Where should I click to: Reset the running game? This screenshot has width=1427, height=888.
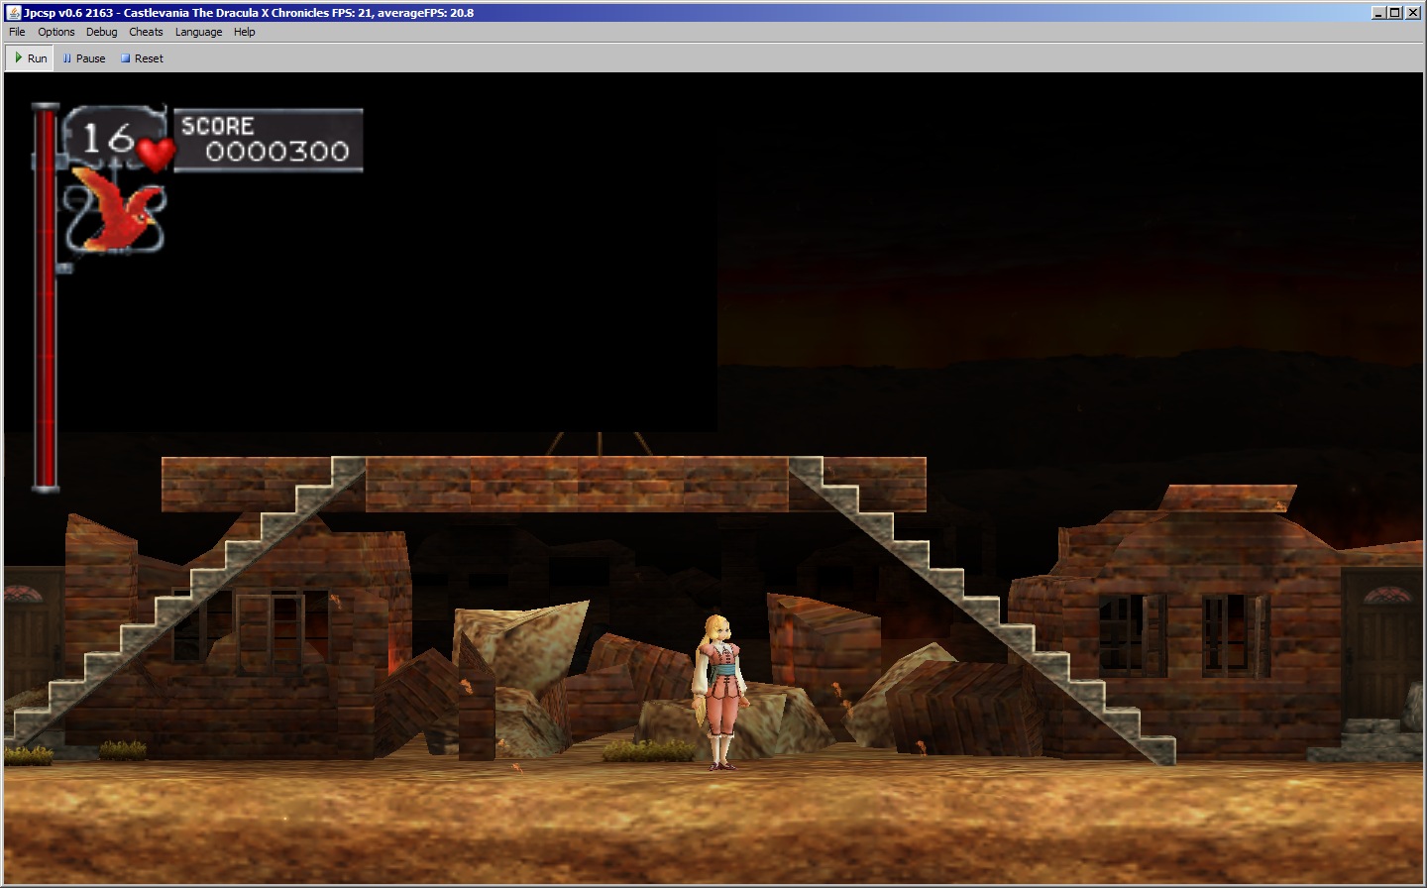pos(142,58)
